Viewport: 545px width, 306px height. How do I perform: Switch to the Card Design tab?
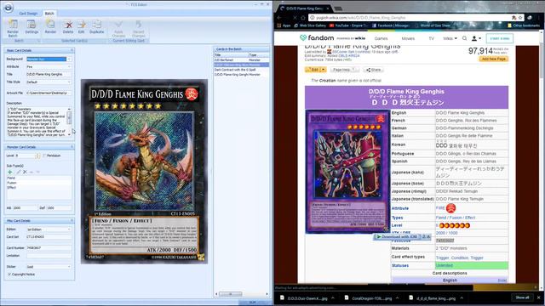coord(28,14)
